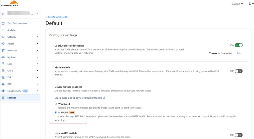This screenshot has height=139, width=254.
Task: Open the Support dropdown
Action: pyautogui.click(x=237, y=4)
